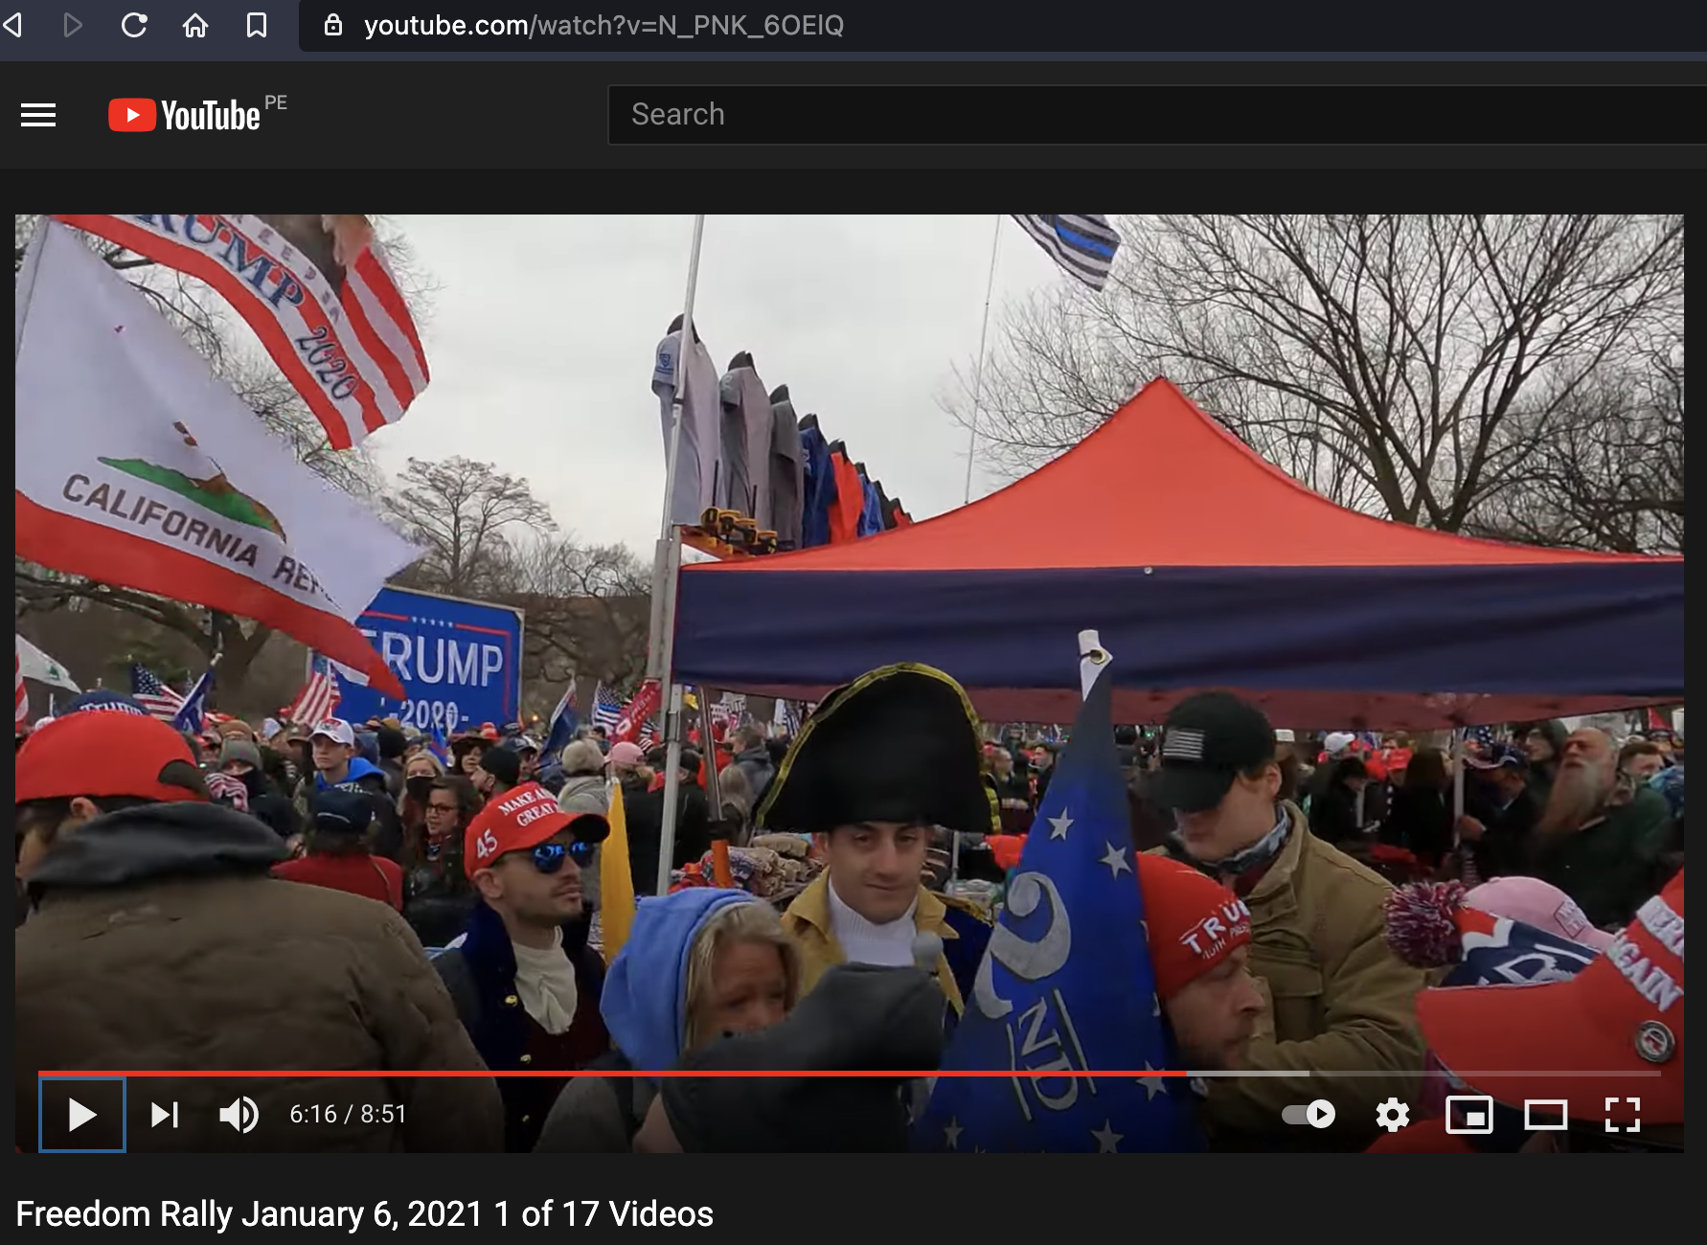Go to YouTube home via the logo
The width and height of the screenshot is (1707, 1245).
(x=185, y=115)
